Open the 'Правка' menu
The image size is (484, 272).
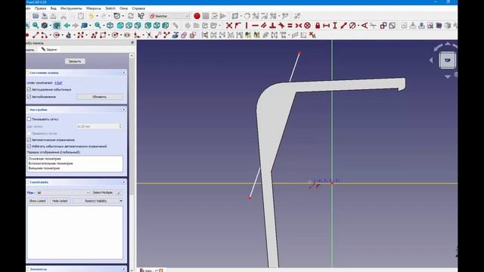click(40, 8)
